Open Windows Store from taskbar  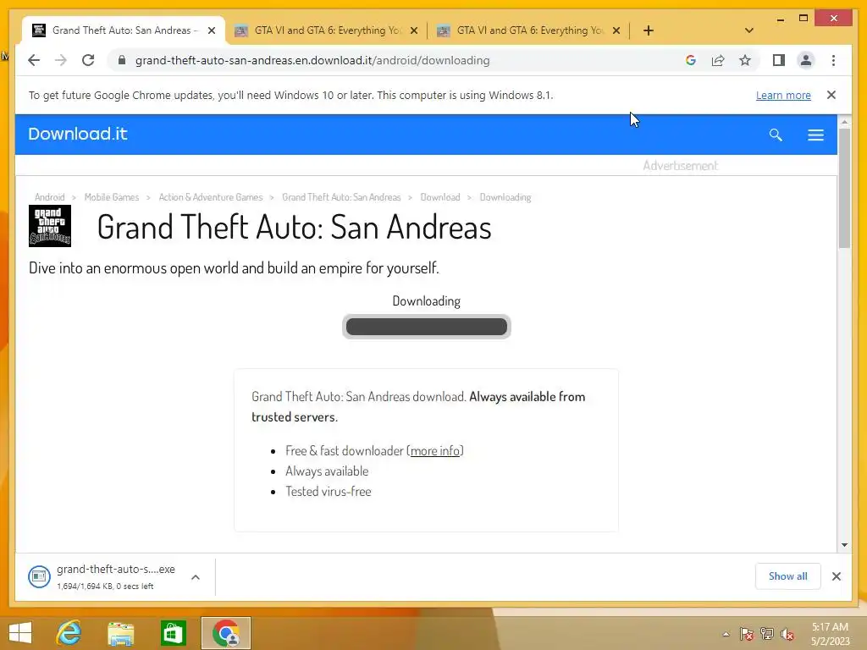coord(173,633)
